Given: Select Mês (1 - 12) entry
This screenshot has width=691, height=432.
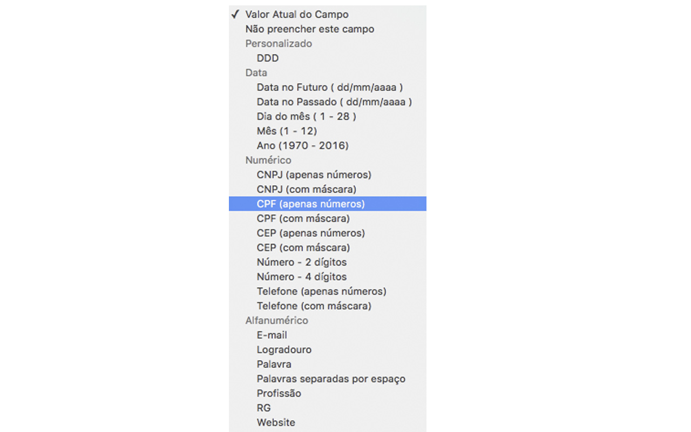Looking at the screenshot, I should click(287, 131).
